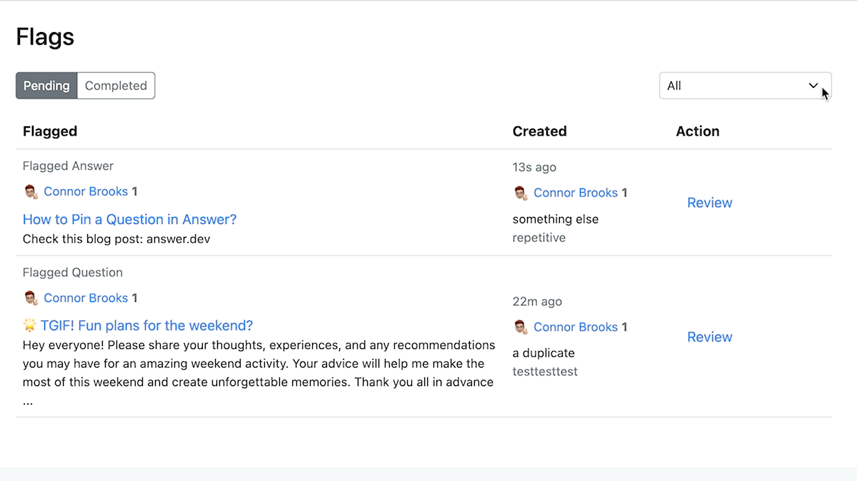Click the chevron arrow on the All filter
Image resolution: width=857 pixels, height=481 pixels.
coord(813,85)
